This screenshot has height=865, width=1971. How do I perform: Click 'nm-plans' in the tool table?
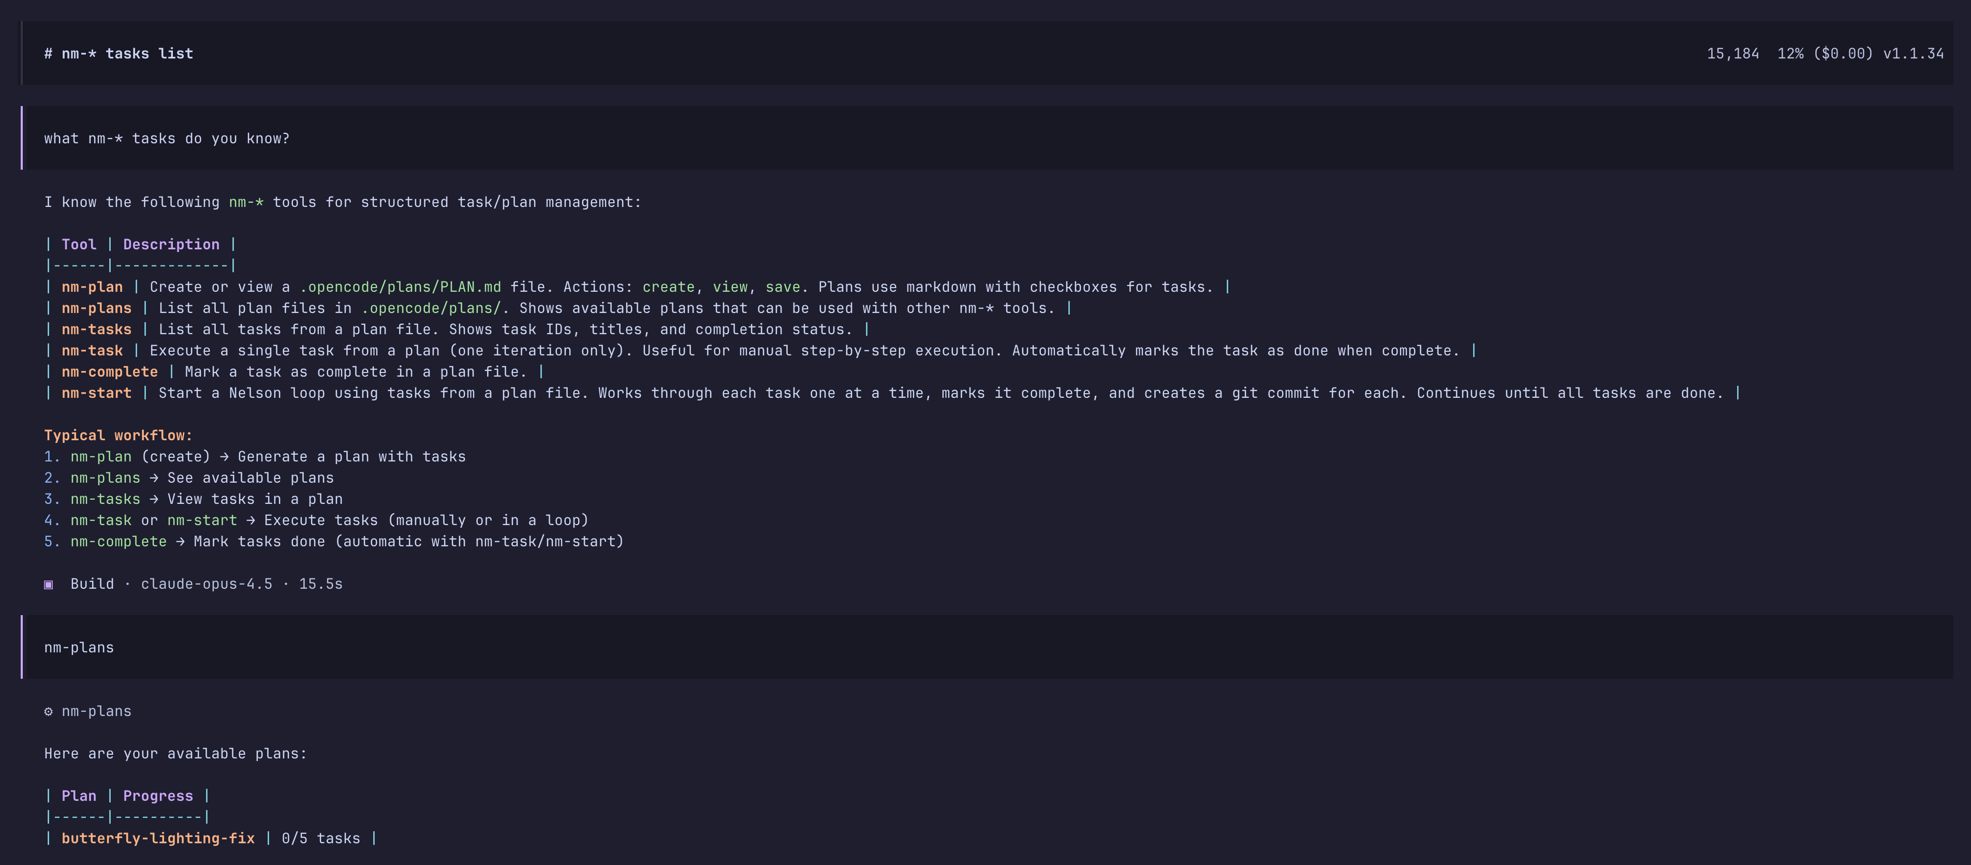pyautogui.click(x=96, y=308)
